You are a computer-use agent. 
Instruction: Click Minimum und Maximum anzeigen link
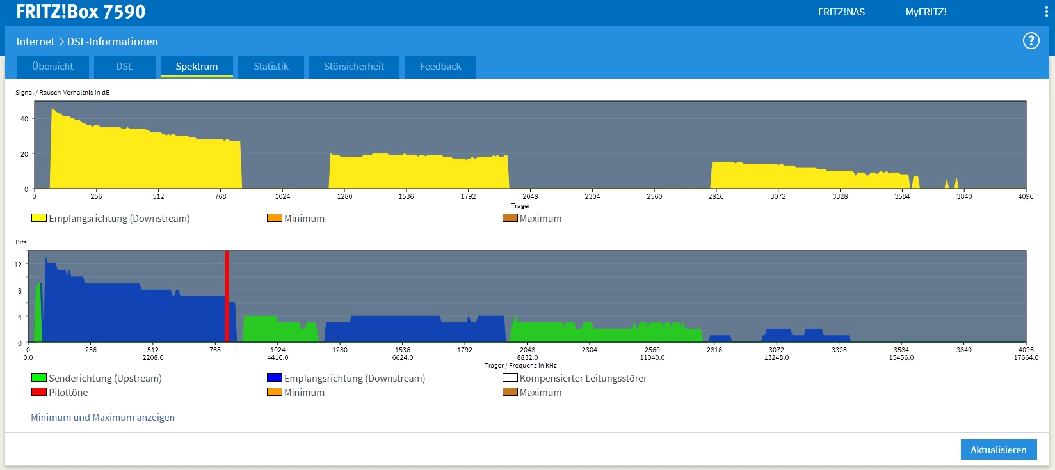coord(102,418)
